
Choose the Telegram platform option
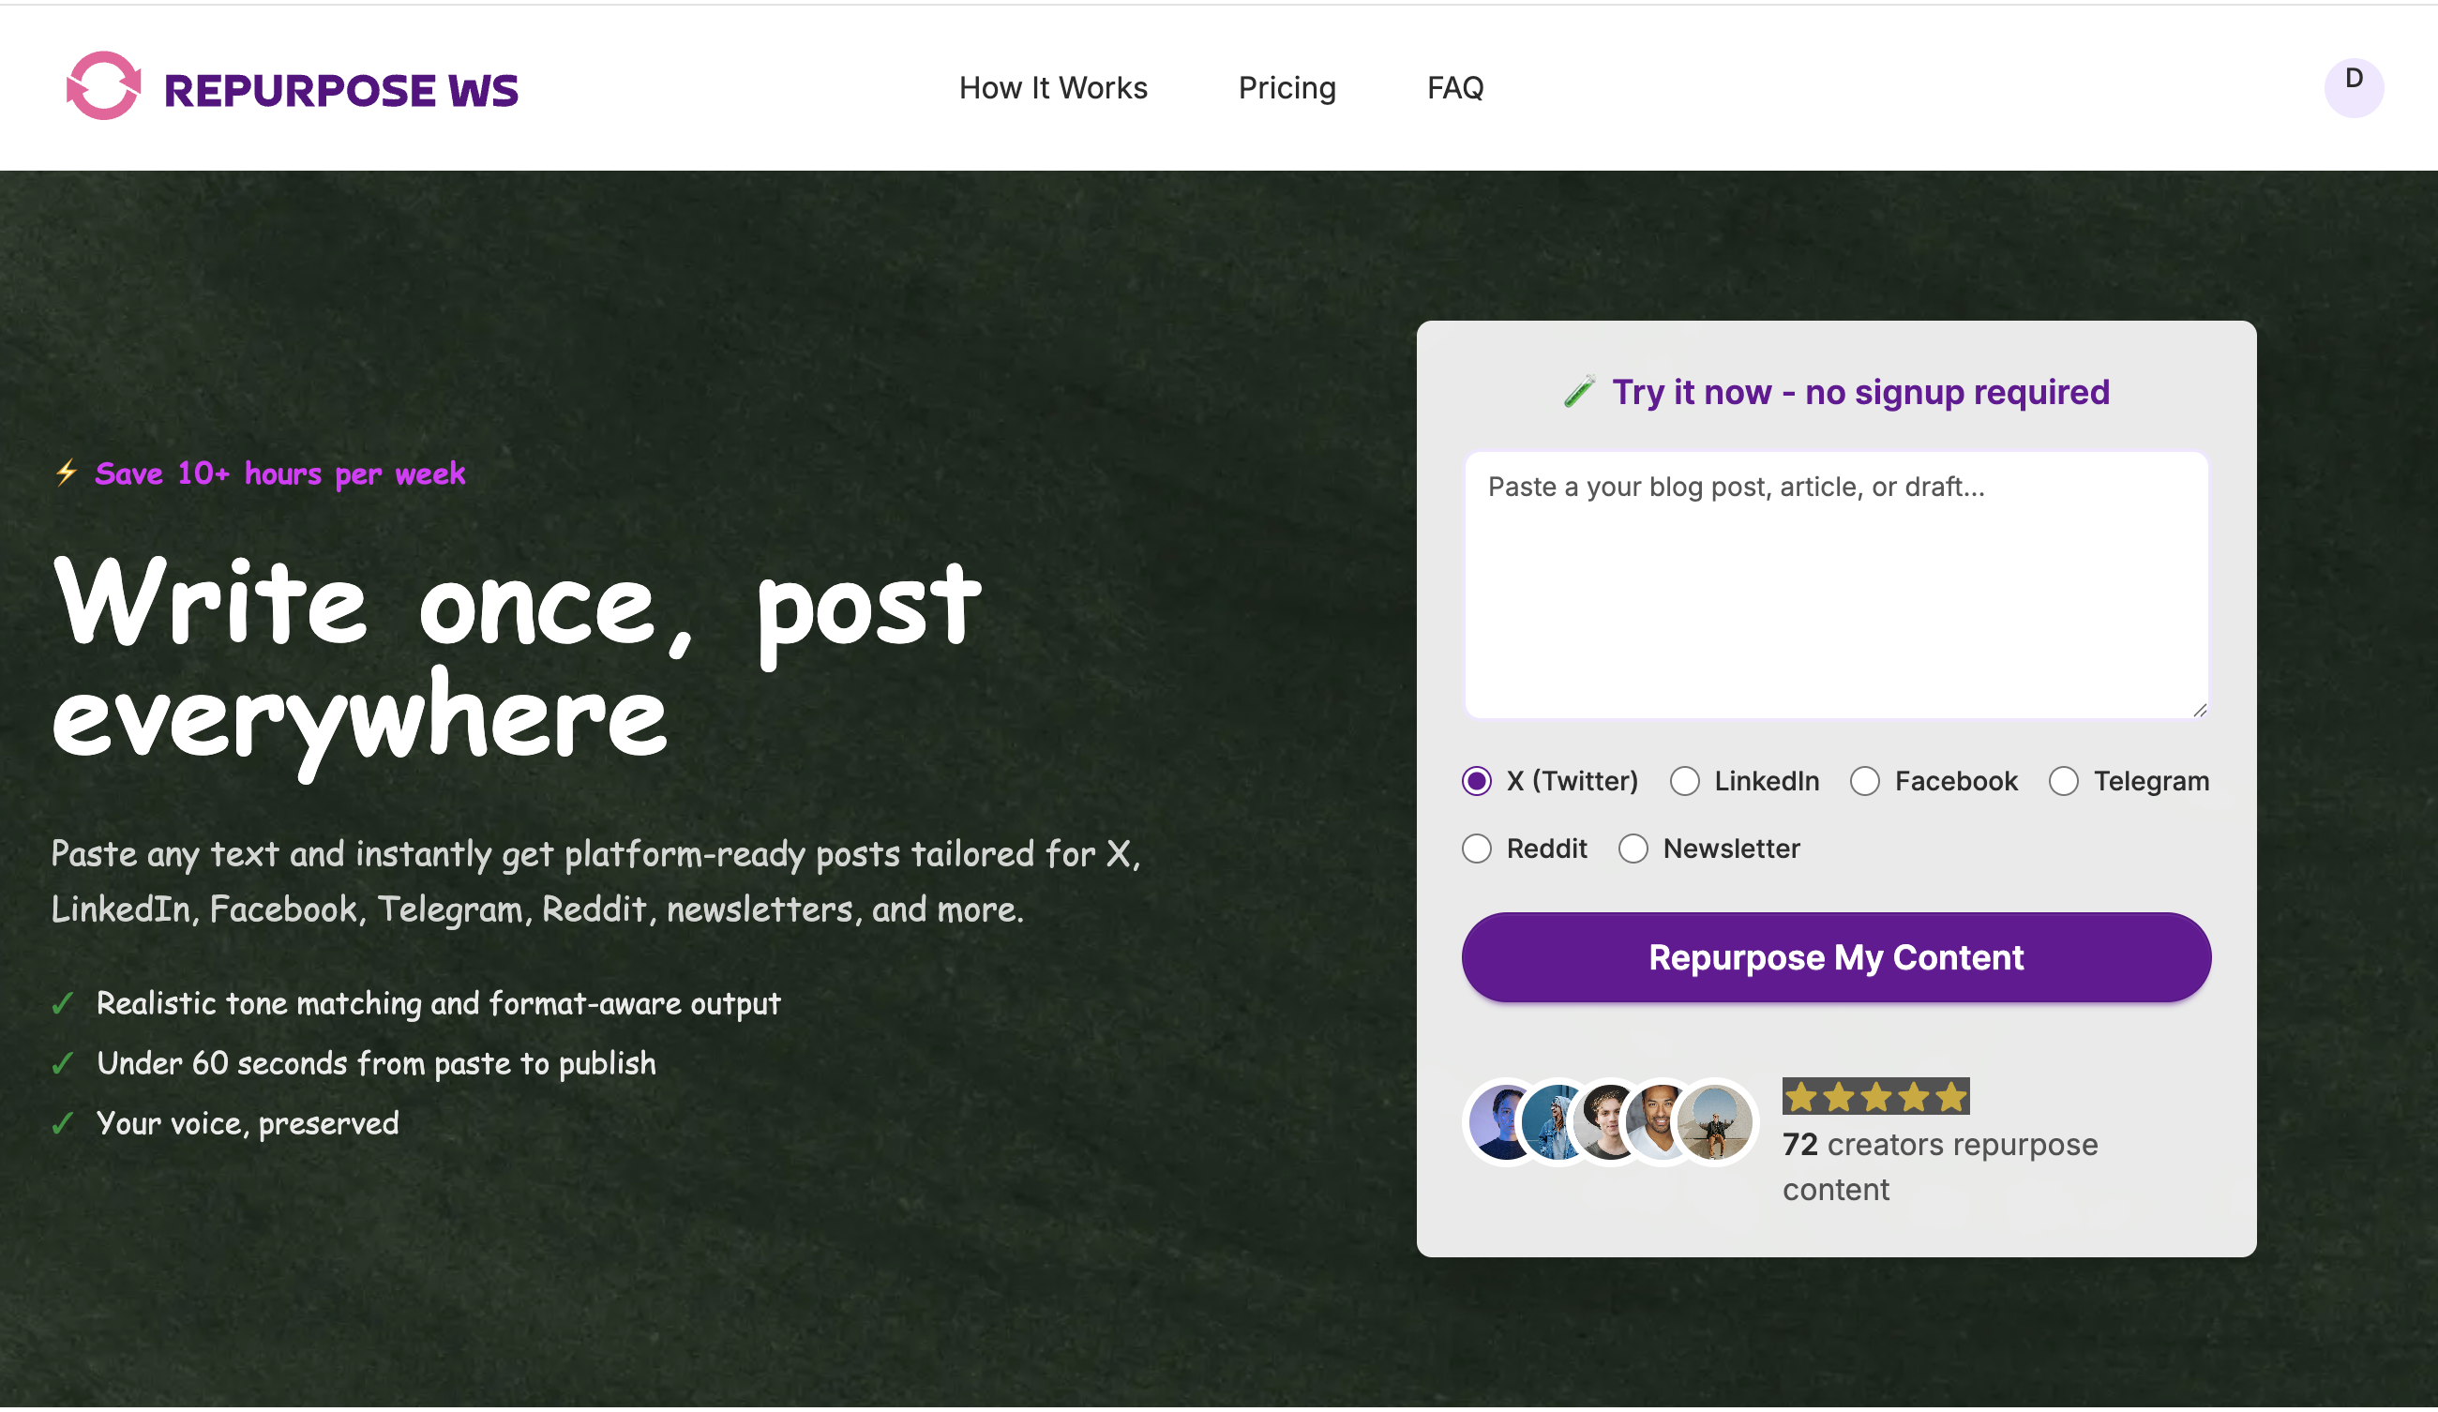pyautogui.click(x=2063, y=780)
